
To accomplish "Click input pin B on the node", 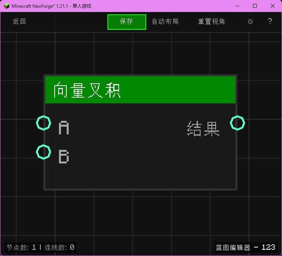I will point(43,152).
